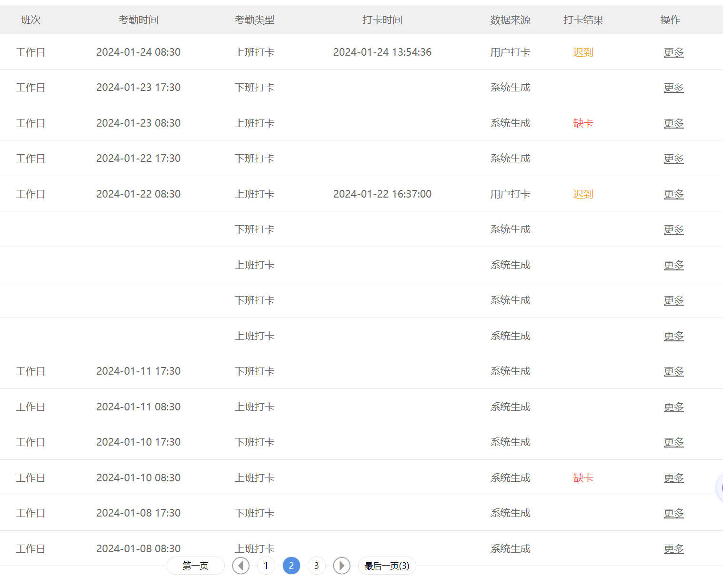Open 更多 for 2024-01-10 08:30 record
This screenshot has height=577, width=723.
(673, 478)
